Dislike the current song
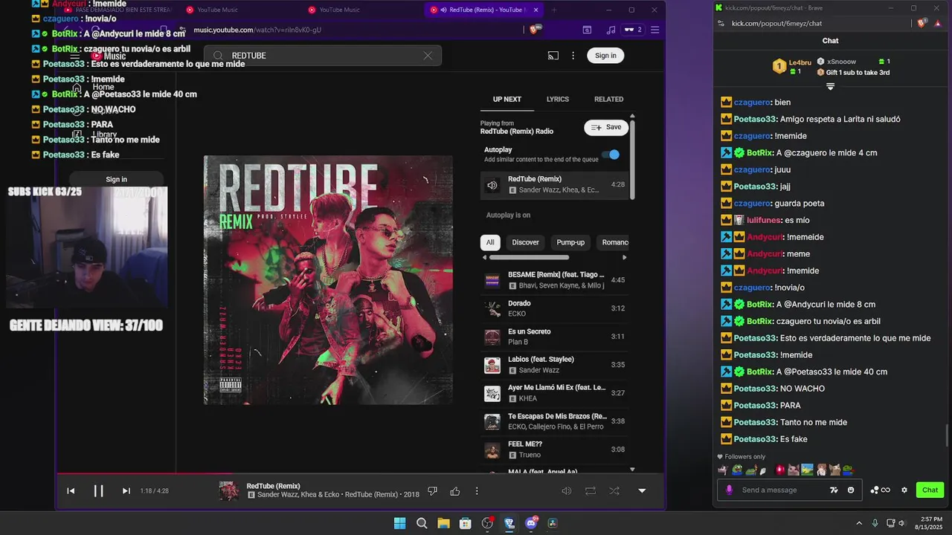Viewport: 952px width, 535px height. [433, 491]
